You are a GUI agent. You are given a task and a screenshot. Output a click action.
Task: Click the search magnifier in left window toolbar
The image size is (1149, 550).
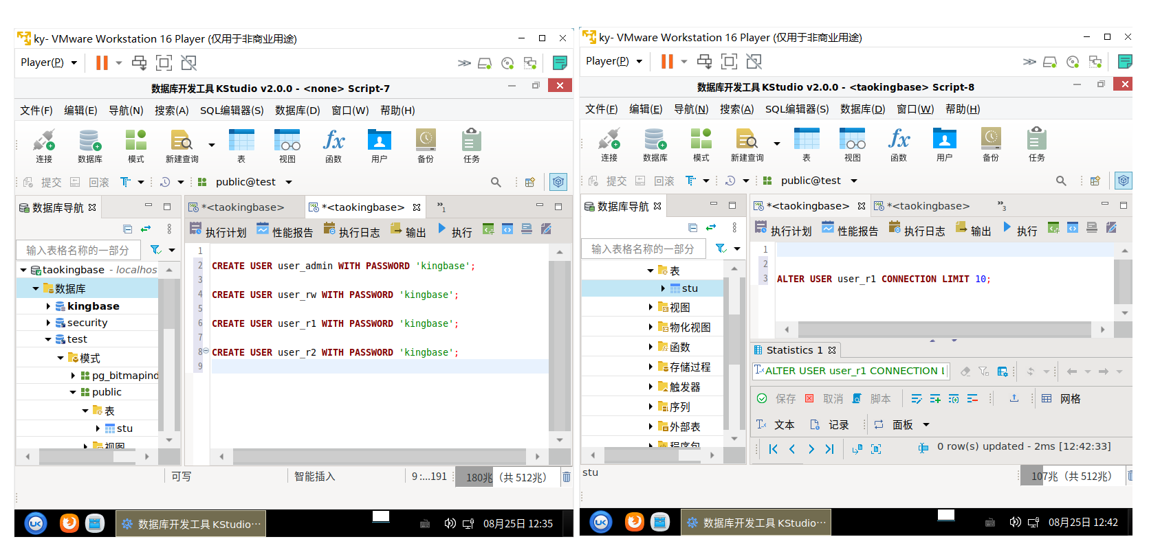(496, 182)
